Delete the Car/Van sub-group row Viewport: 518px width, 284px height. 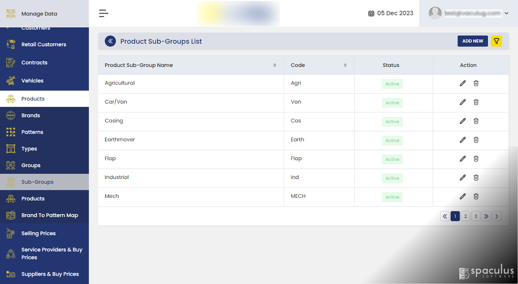click(476, 102)
